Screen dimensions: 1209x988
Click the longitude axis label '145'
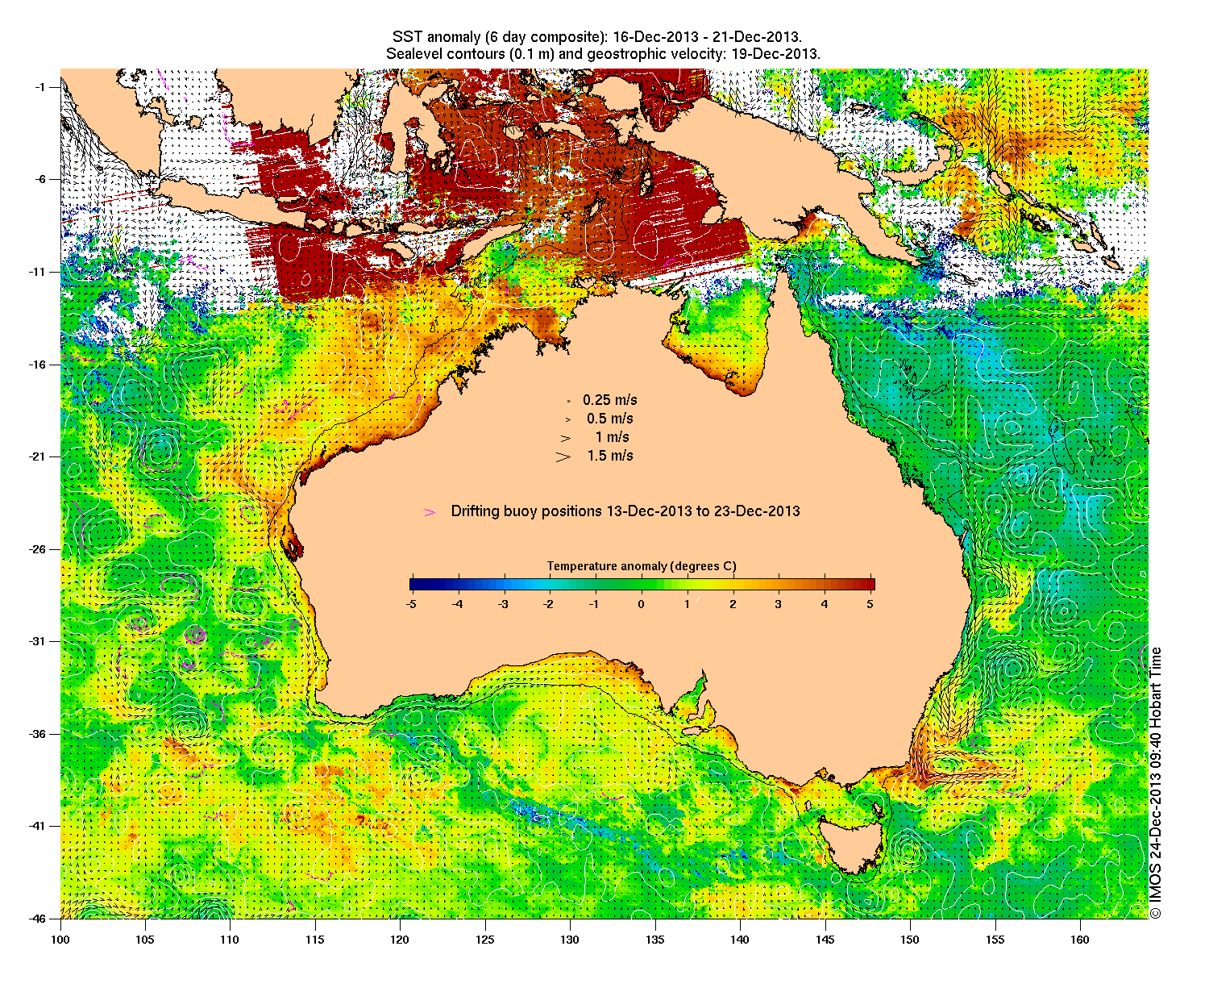(825, 939)
